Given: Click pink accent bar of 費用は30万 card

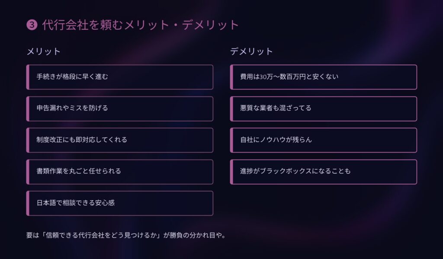Looking at the screenshot, I should (x=231, y=77).
